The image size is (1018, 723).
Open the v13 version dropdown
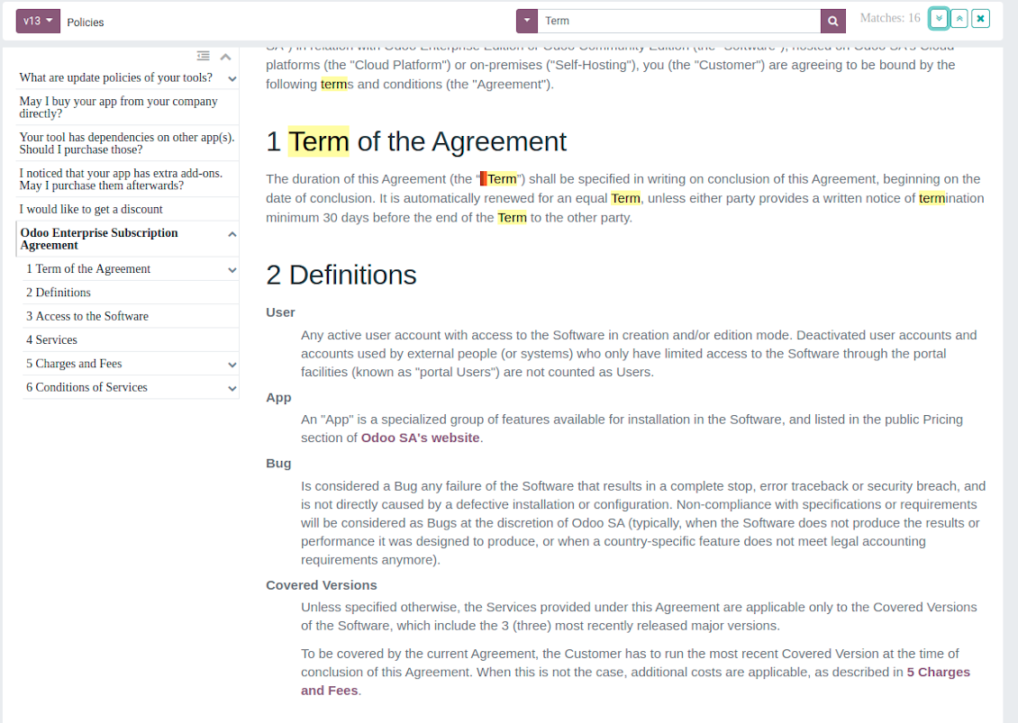[x=38, y=21]
